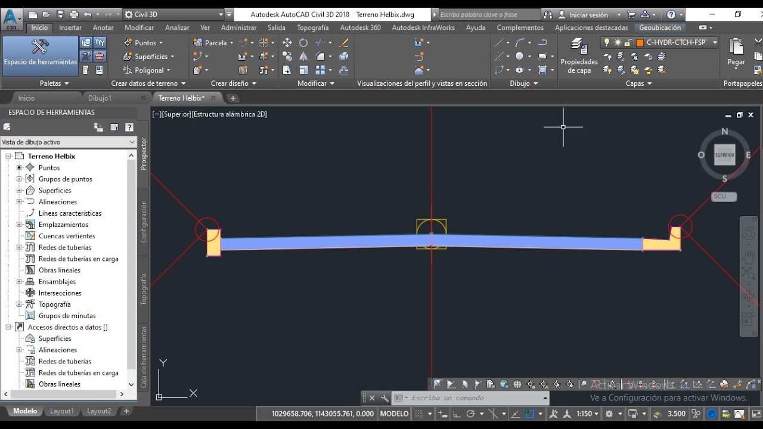Collapse the Terreno Helbix tree node
This screenshot has width=763, height=429.
8,156
